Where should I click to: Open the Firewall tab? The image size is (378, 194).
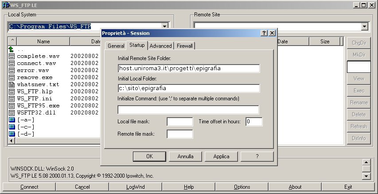point(185,46)
